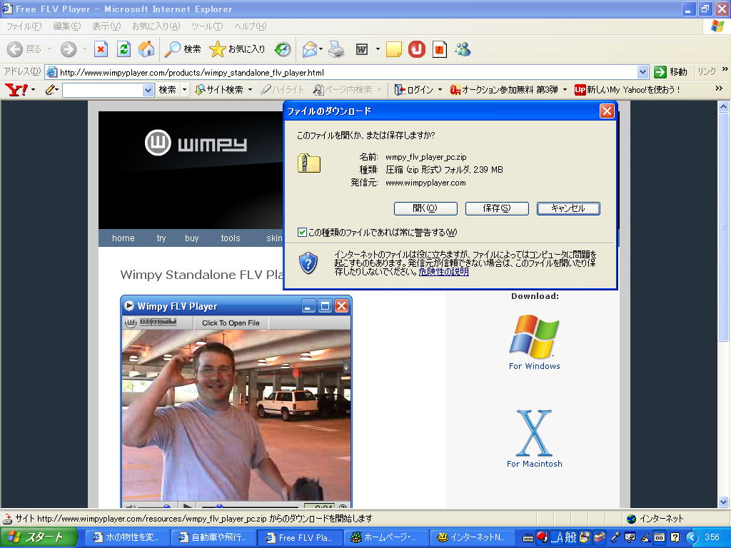
Task: Click the pencil edit icon on Yahoo toolbar
Action: coord(51,89)
